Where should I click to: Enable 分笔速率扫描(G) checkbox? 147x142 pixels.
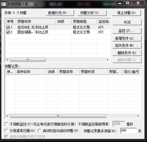point(6,131)
